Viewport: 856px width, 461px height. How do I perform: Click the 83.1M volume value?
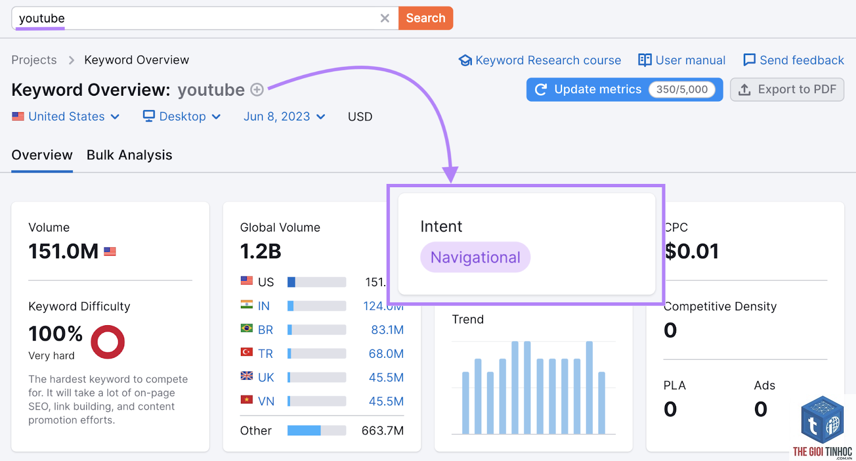(387, 330)
